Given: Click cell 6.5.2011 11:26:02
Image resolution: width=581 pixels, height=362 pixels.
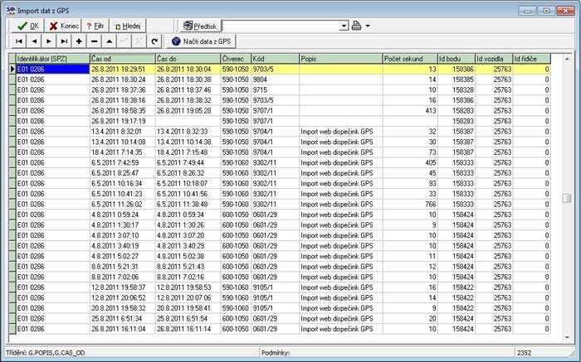Looking at the screenshot, I should [122, 204].
